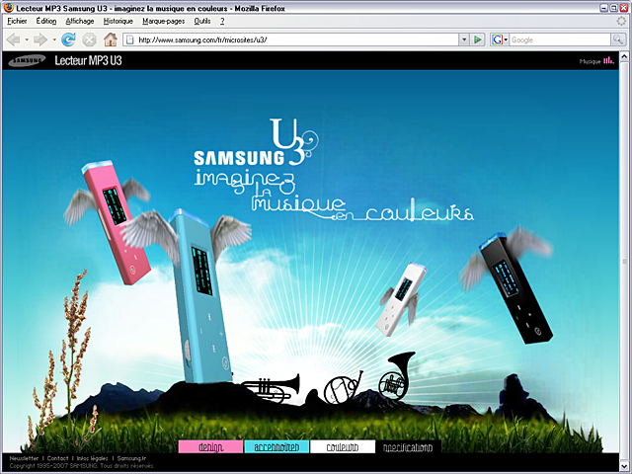632x474 pixels.
Task: Click the green Go arrow button
Action: 478,39
